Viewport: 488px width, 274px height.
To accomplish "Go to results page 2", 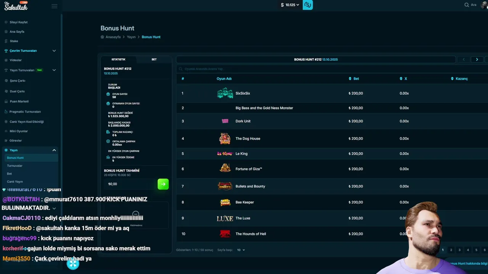I will tap(451, 250).
